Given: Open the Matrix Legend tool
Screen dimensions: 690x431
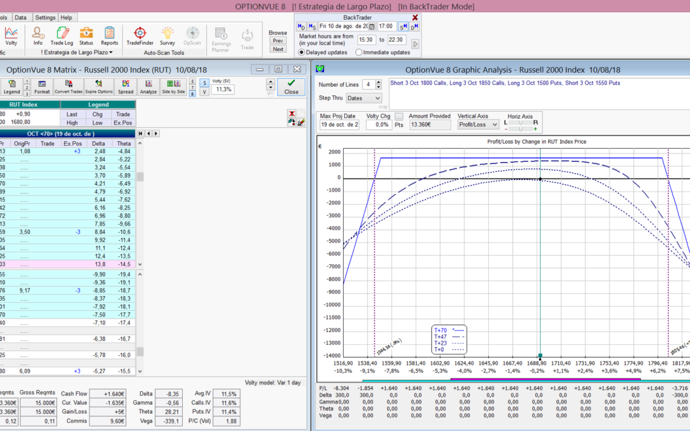Looking at the screenshot, I should click(x=12, y=87).
